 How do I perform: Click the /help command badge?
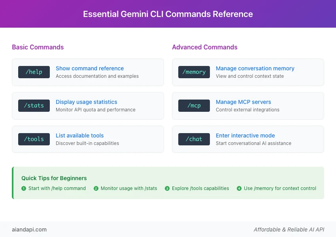pos(34,72)
